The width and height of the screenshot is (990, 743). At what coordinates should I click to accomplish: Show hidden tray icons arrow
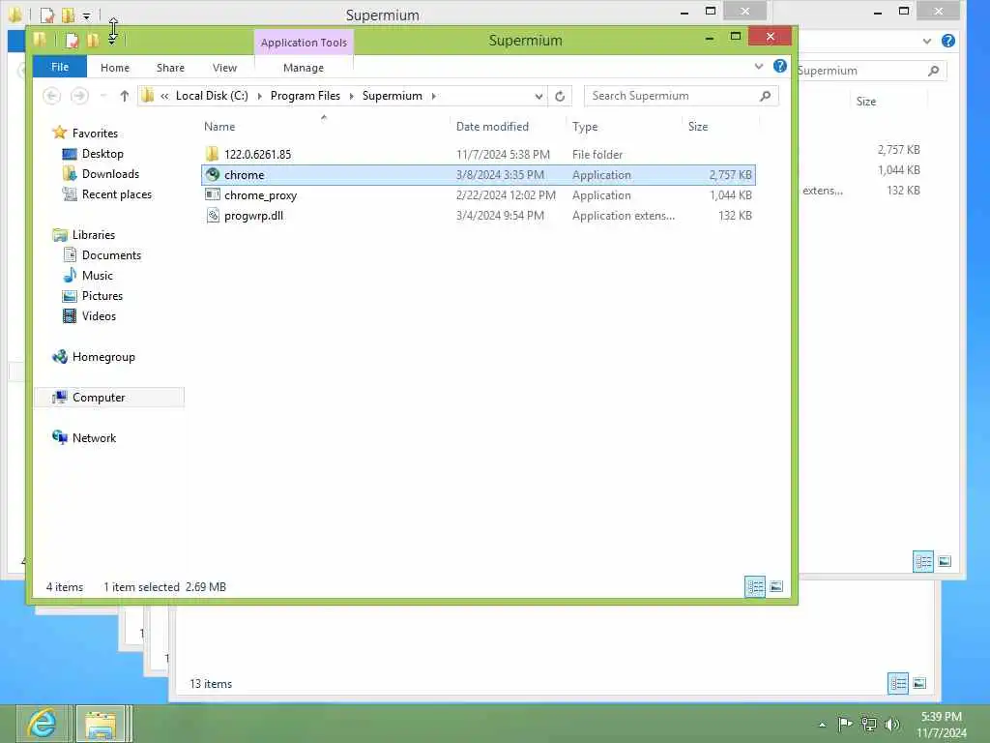822,725
